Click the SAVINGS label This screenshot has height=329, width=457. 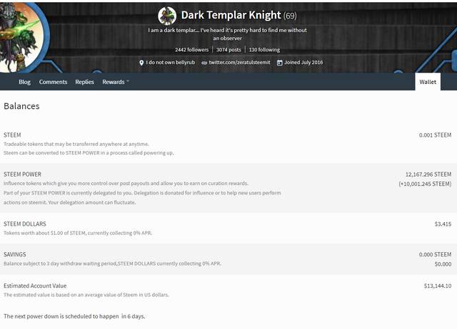pos(14,255)
